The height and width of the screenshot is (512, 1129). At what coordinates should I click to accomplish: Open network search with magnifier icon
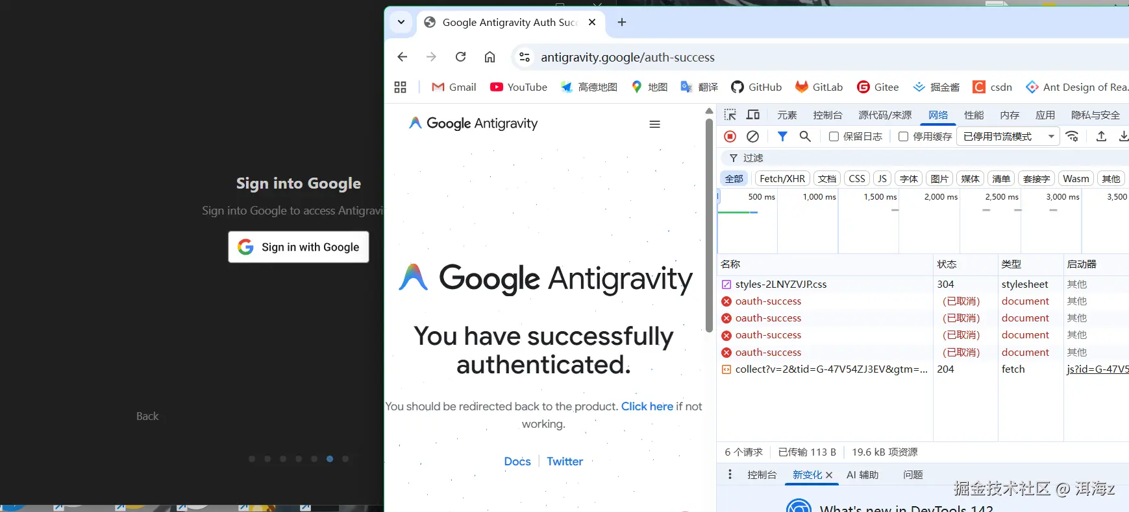[805, 136]
